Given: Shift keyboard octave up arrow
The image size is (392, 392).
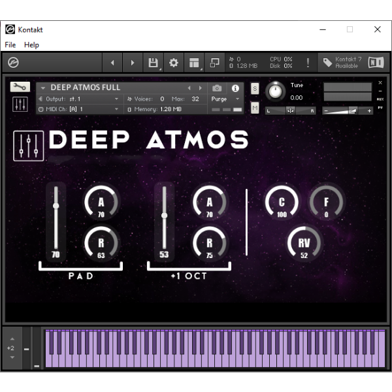Looking at the screenshot, I should point(12,339).
